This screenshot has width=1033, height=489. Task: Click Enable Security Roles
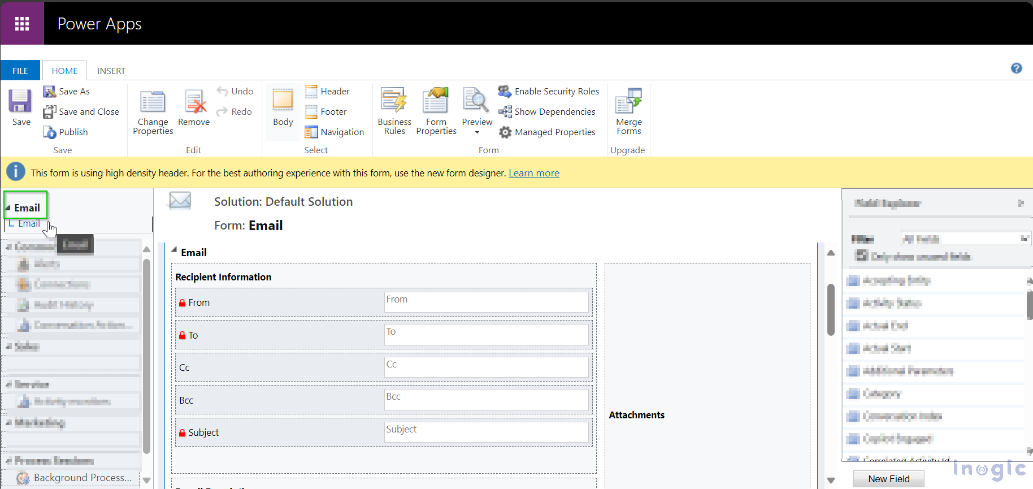pos(548,91)
